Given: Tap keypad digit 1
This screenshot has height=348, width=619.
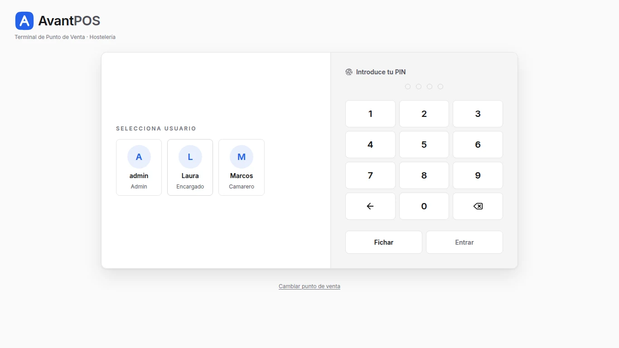Looking at the screenshot, I should [x=370, y=114].
